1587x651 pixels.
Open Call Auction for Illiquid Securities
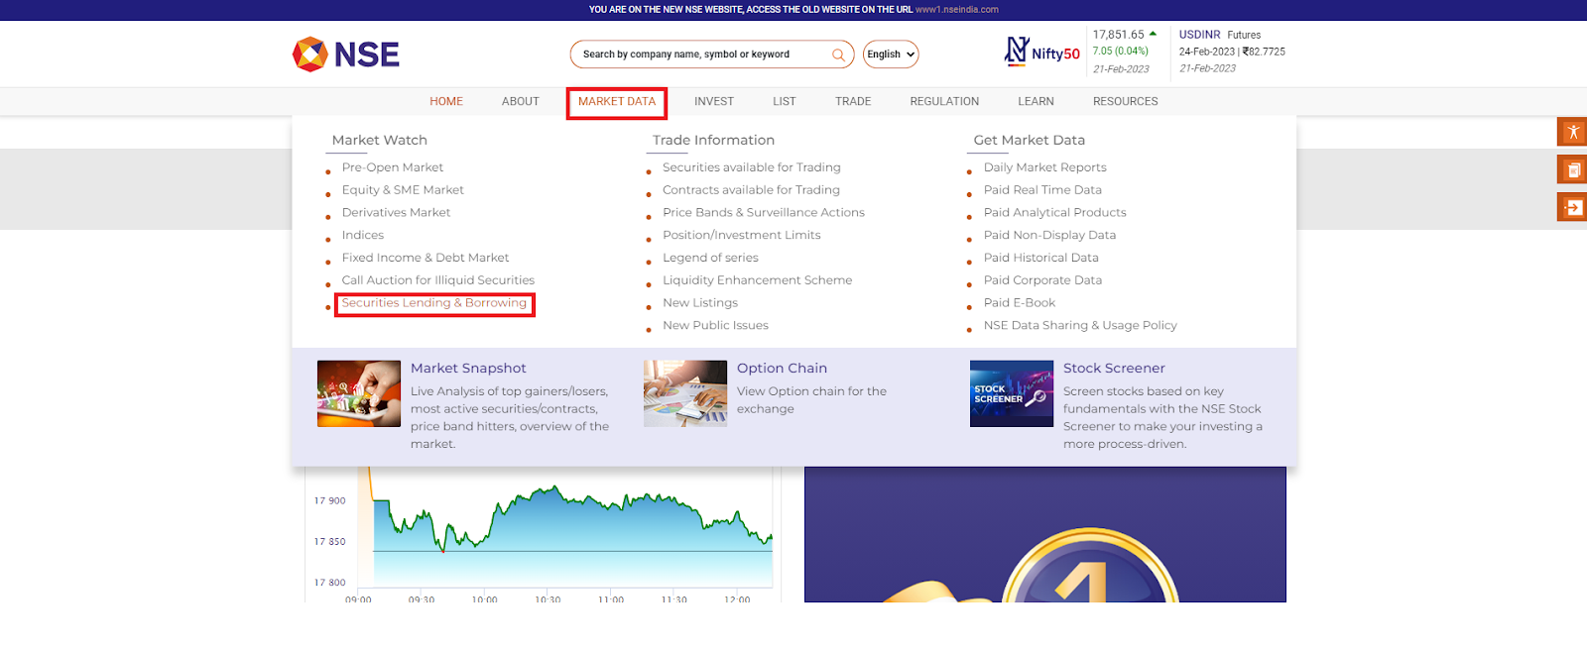(438, 280)
